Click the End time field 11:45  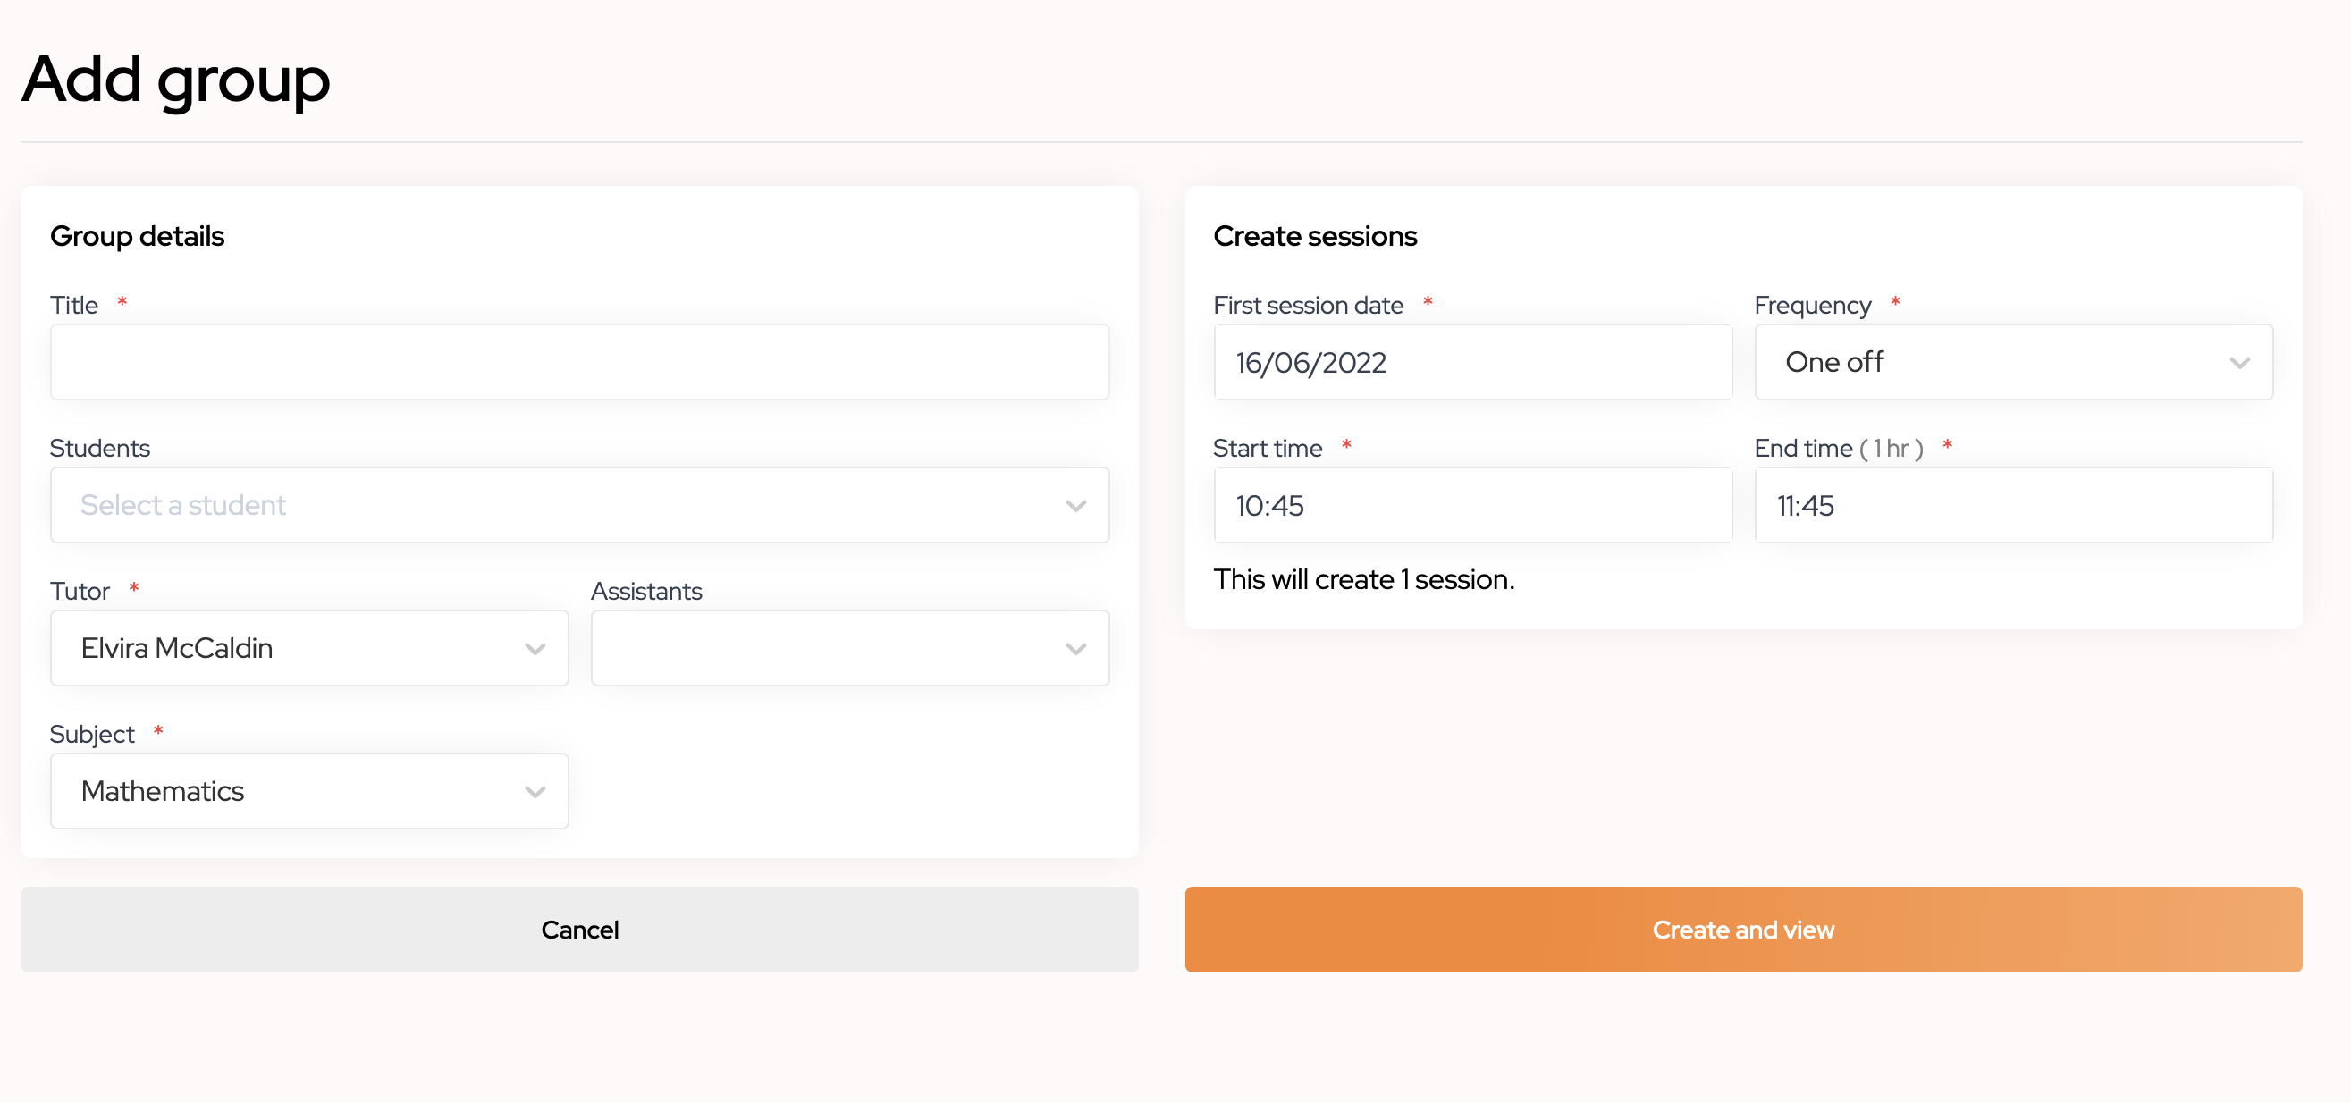(2013, 505)
